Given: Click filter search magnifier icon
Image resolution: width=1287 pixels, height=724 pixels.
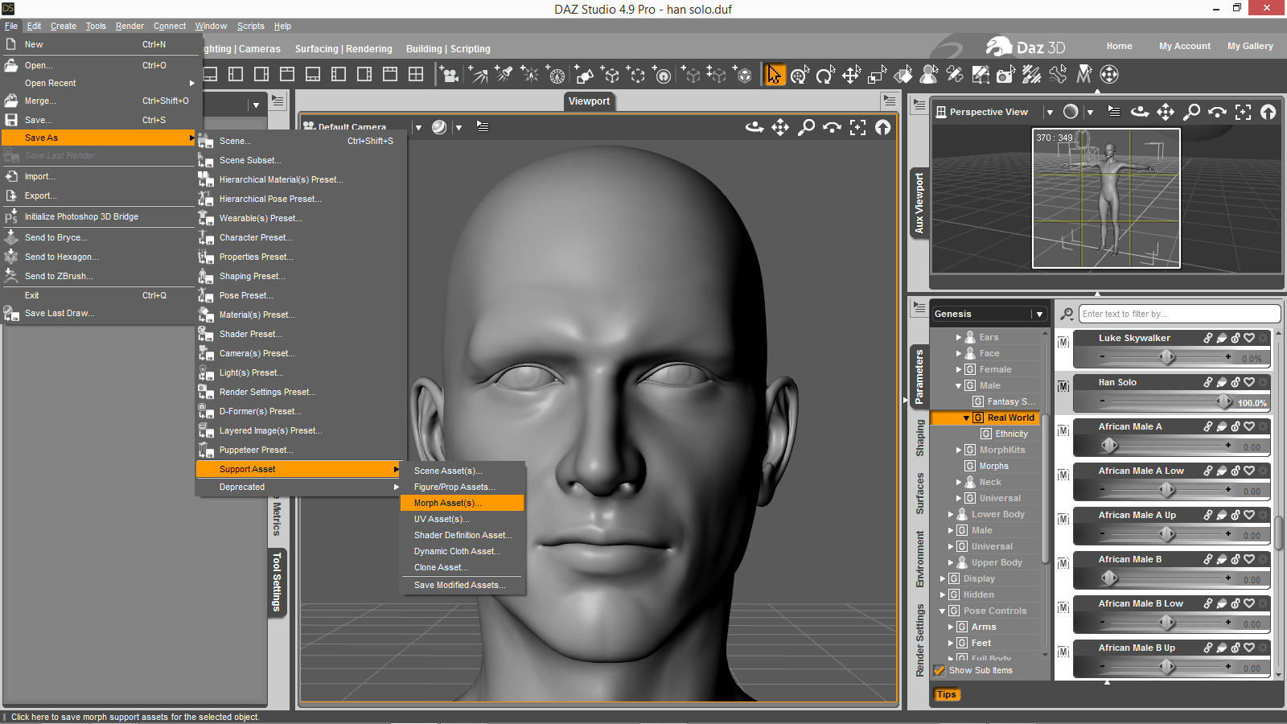Looking at the screenshot, I should pos(1067,314).
